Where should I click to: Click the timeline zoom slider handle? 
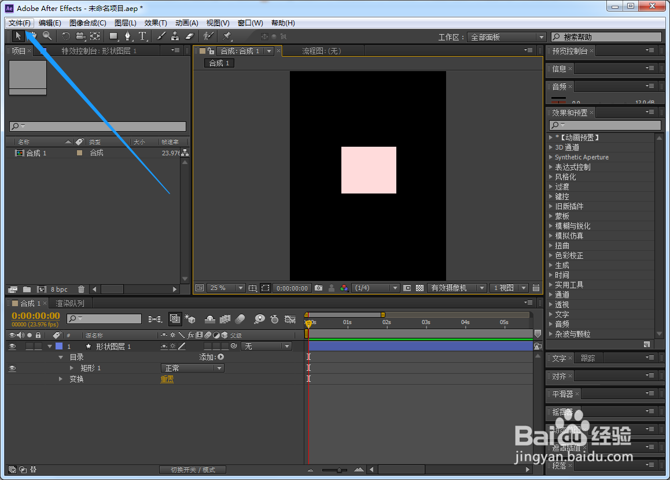(x=339, y=470)
